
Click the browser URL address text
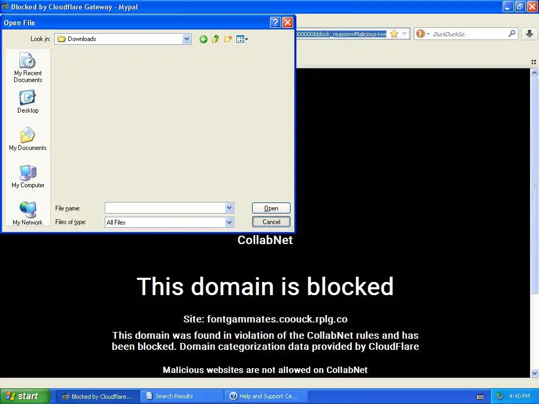coord(341,34)
